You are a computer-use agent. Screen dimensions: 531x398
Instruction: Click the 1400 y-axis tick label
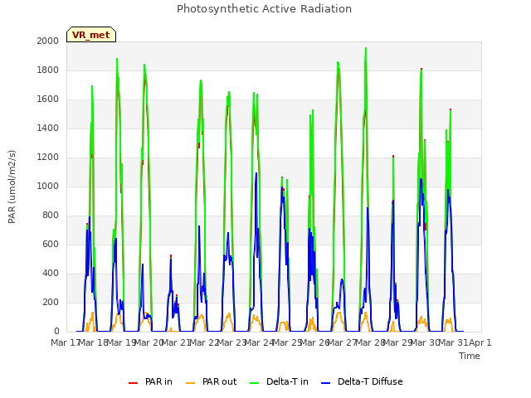[48, 128]
